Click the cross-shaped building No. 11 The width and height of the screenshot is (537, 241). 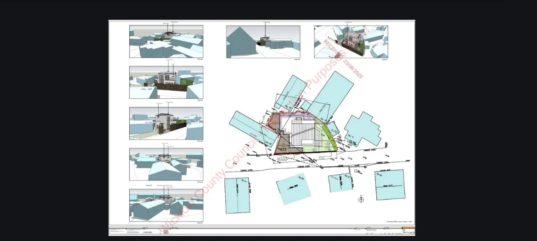coord(362,128)
